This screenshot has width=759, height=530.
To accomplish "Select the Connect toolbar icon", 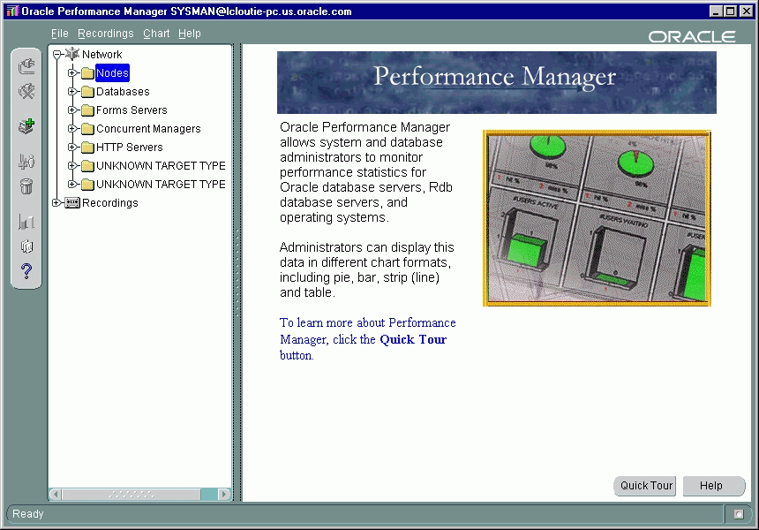I will click(x=26, y=65).
